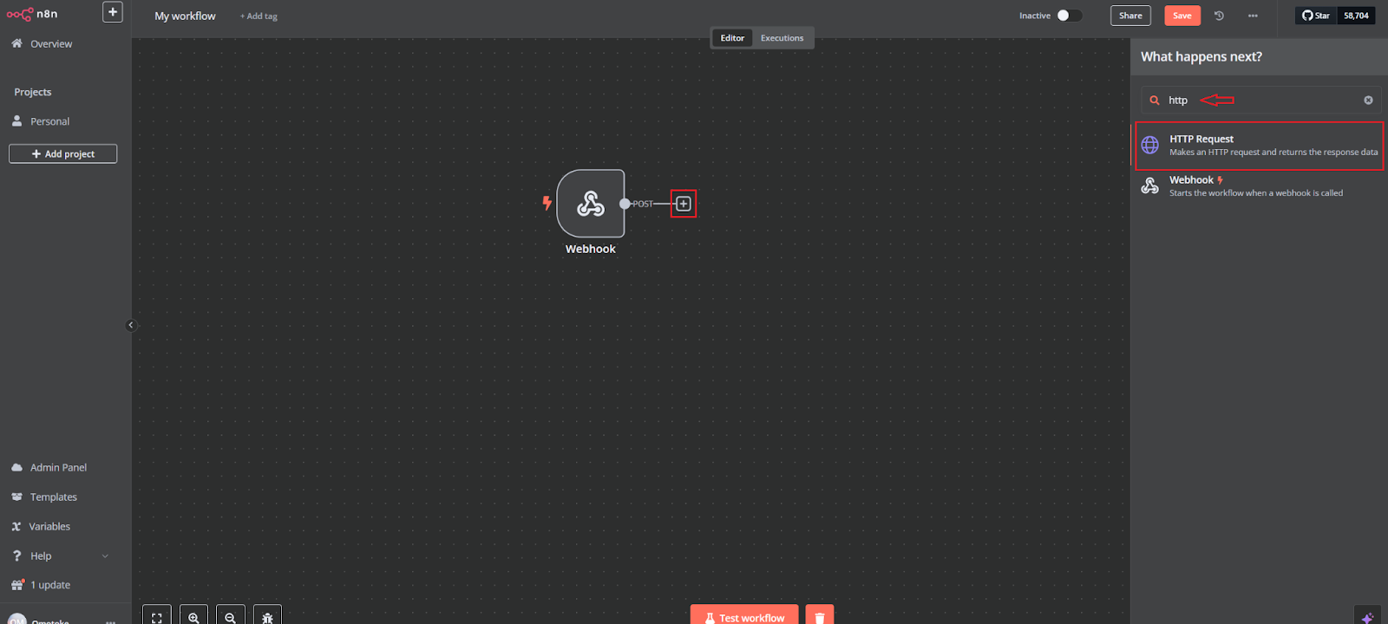This screenshot has width=1388, height=624.
Task: Zoom in on the canvas
Action: tap(193, 616)
